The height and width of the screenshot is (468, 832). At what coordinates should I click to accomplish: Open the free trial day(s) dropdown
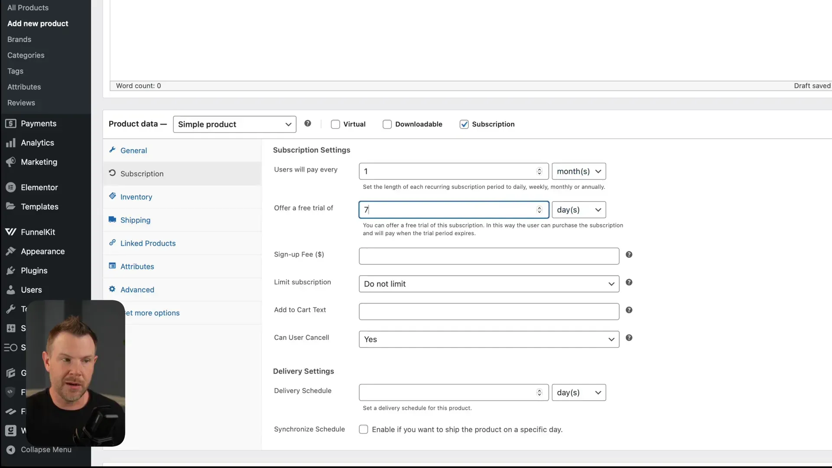click(x=579, y=210)
